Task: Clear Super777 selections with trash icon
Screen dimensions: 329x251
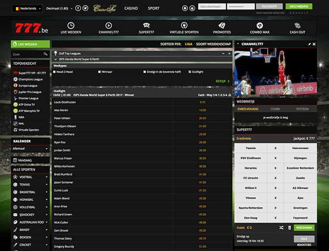Action: pos(290,228)
